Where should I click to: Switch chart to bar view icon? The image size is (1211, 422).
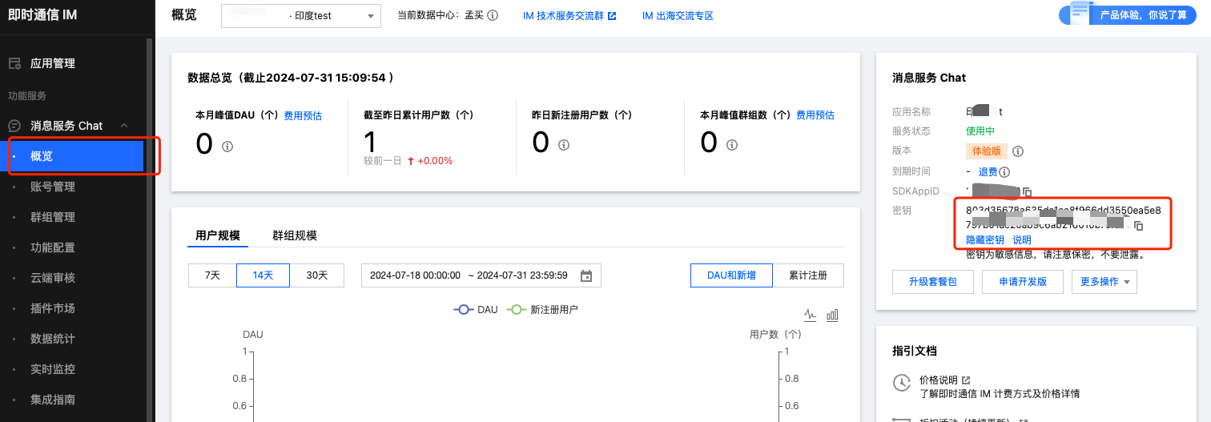coord(832,315)
